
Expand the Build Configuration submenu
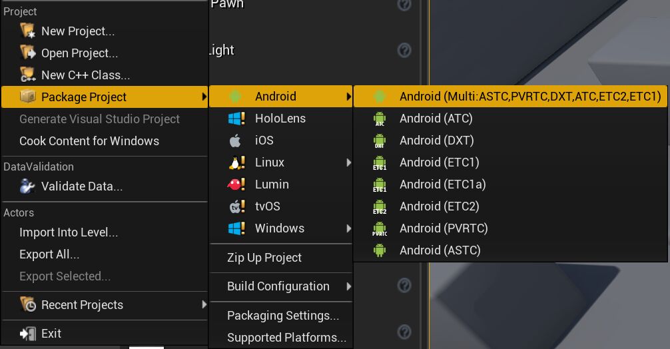click(x=348, y=286)
